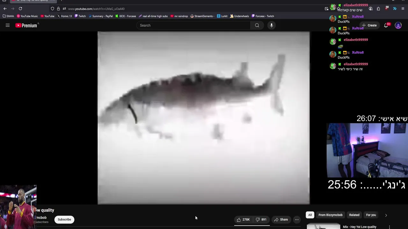Open real all-time high subs bookmark
408x229 pixels.
(x=153, y=16)
